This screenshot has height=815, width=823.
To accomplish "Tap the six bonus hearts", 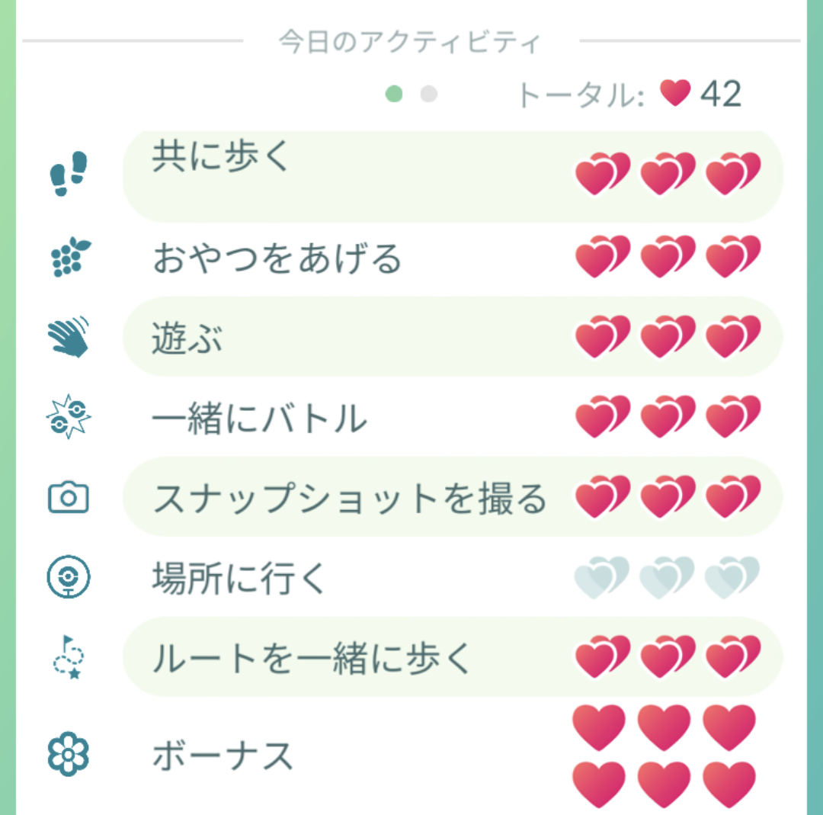I will pos(664,756).
